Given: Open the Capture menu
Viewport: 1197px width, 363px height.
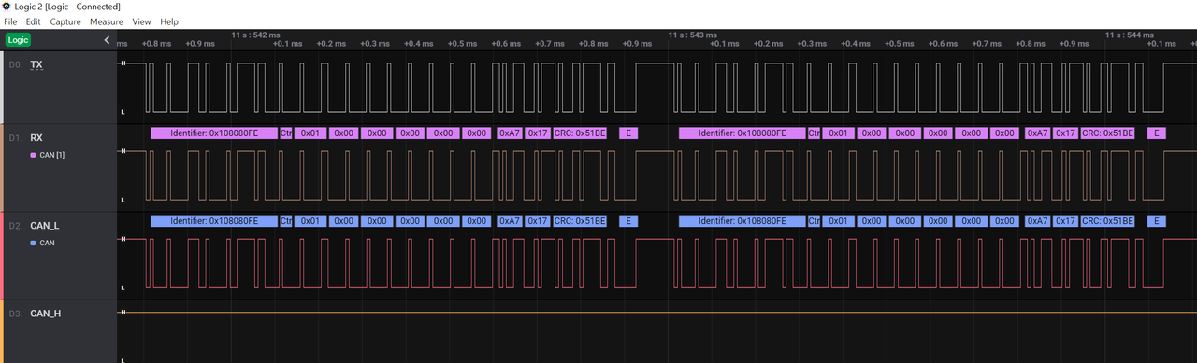Looking at the screenshot, I should (x=65, y=21).
